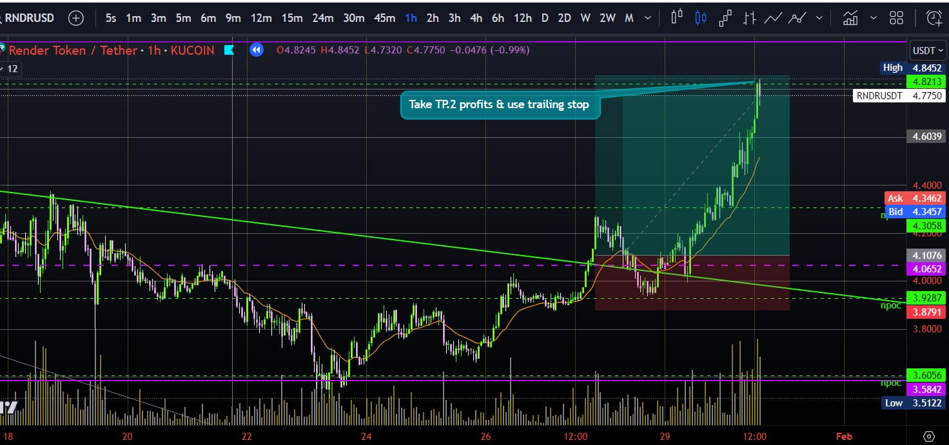The width and height of the screenshot is (949, 445).
Task: Open the USDT currency dropdown
Action: (x=927, y=50)
